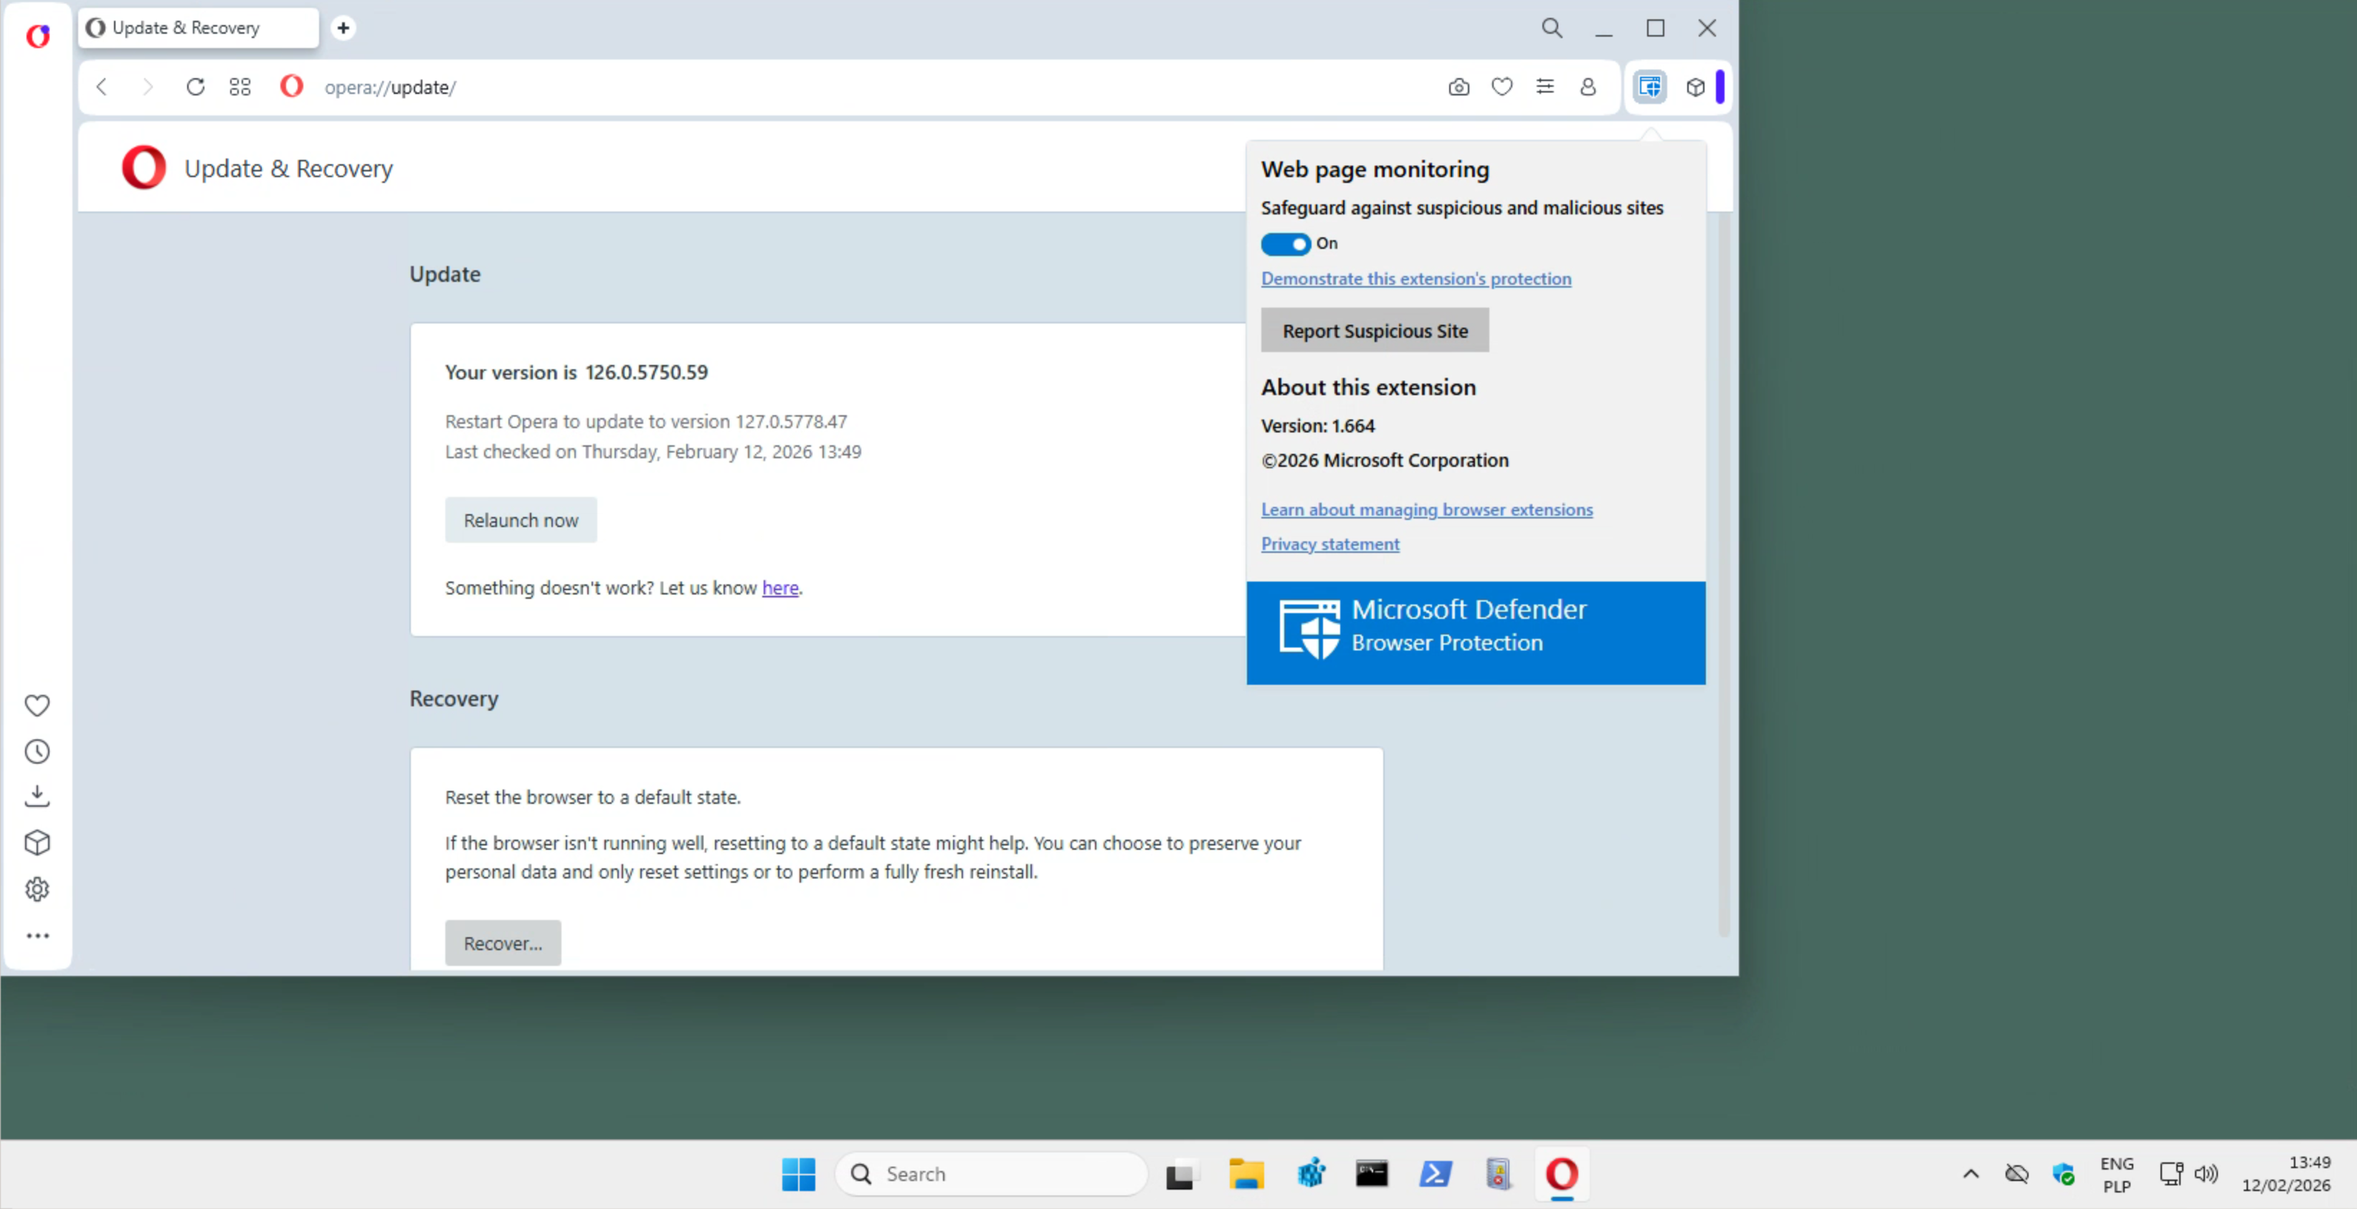Click the network tray icon
The height and width of the screenshot is (1209, 2357).
(x=2171, y=1175)
